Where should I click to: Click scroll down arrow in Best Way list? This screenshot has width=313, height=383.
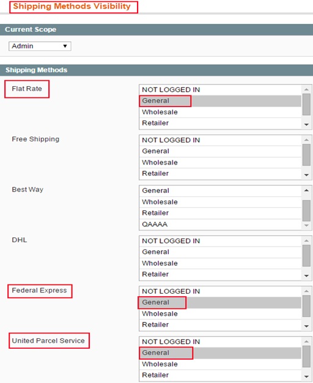tap(306, 225)
